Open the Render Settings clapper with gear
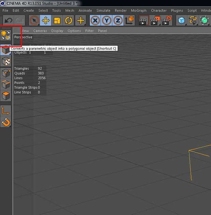 tap(167, 20)
